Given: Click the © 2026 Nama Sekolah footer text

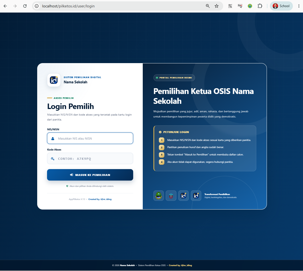Looking at the screenshot, I should (x=123, y=265).
